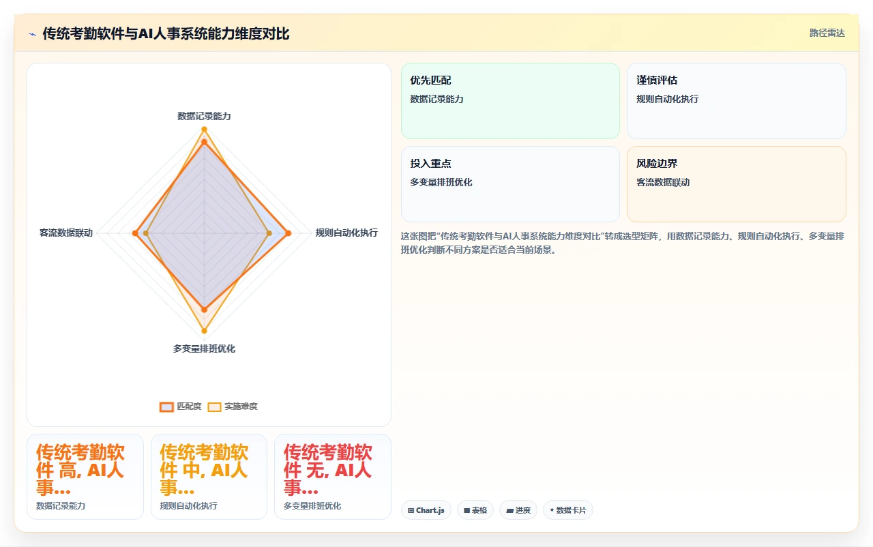Click the left orange radar data point
The height and width of the screenshot is (547, 873).
pyautogui.click(x=135, y=233)
